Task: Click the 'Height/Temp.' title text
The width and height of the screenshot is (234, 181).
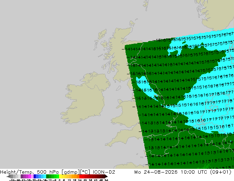Action: tap(17, 172)
